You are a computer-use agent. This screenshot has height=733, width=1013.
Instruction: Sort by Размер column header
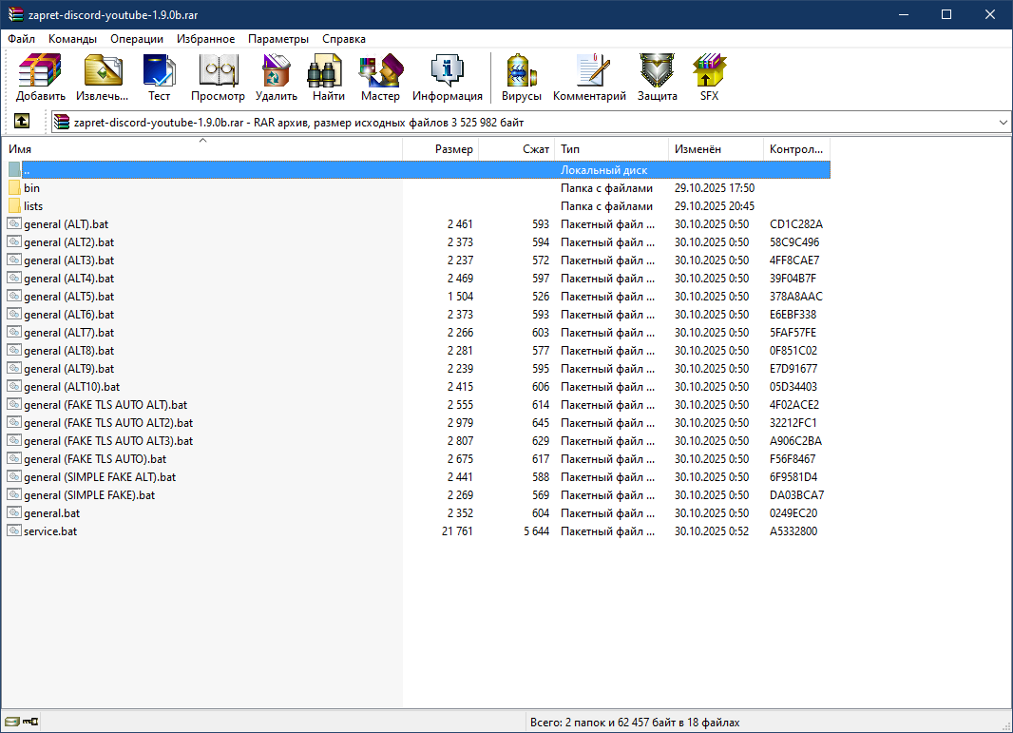(x=441, y=148)
